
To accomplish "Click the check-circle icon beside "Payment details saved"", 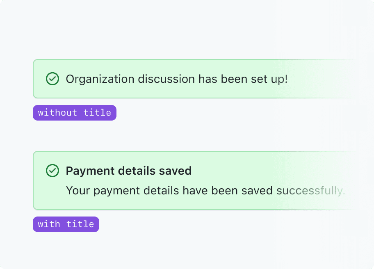I will click(52, 171).
